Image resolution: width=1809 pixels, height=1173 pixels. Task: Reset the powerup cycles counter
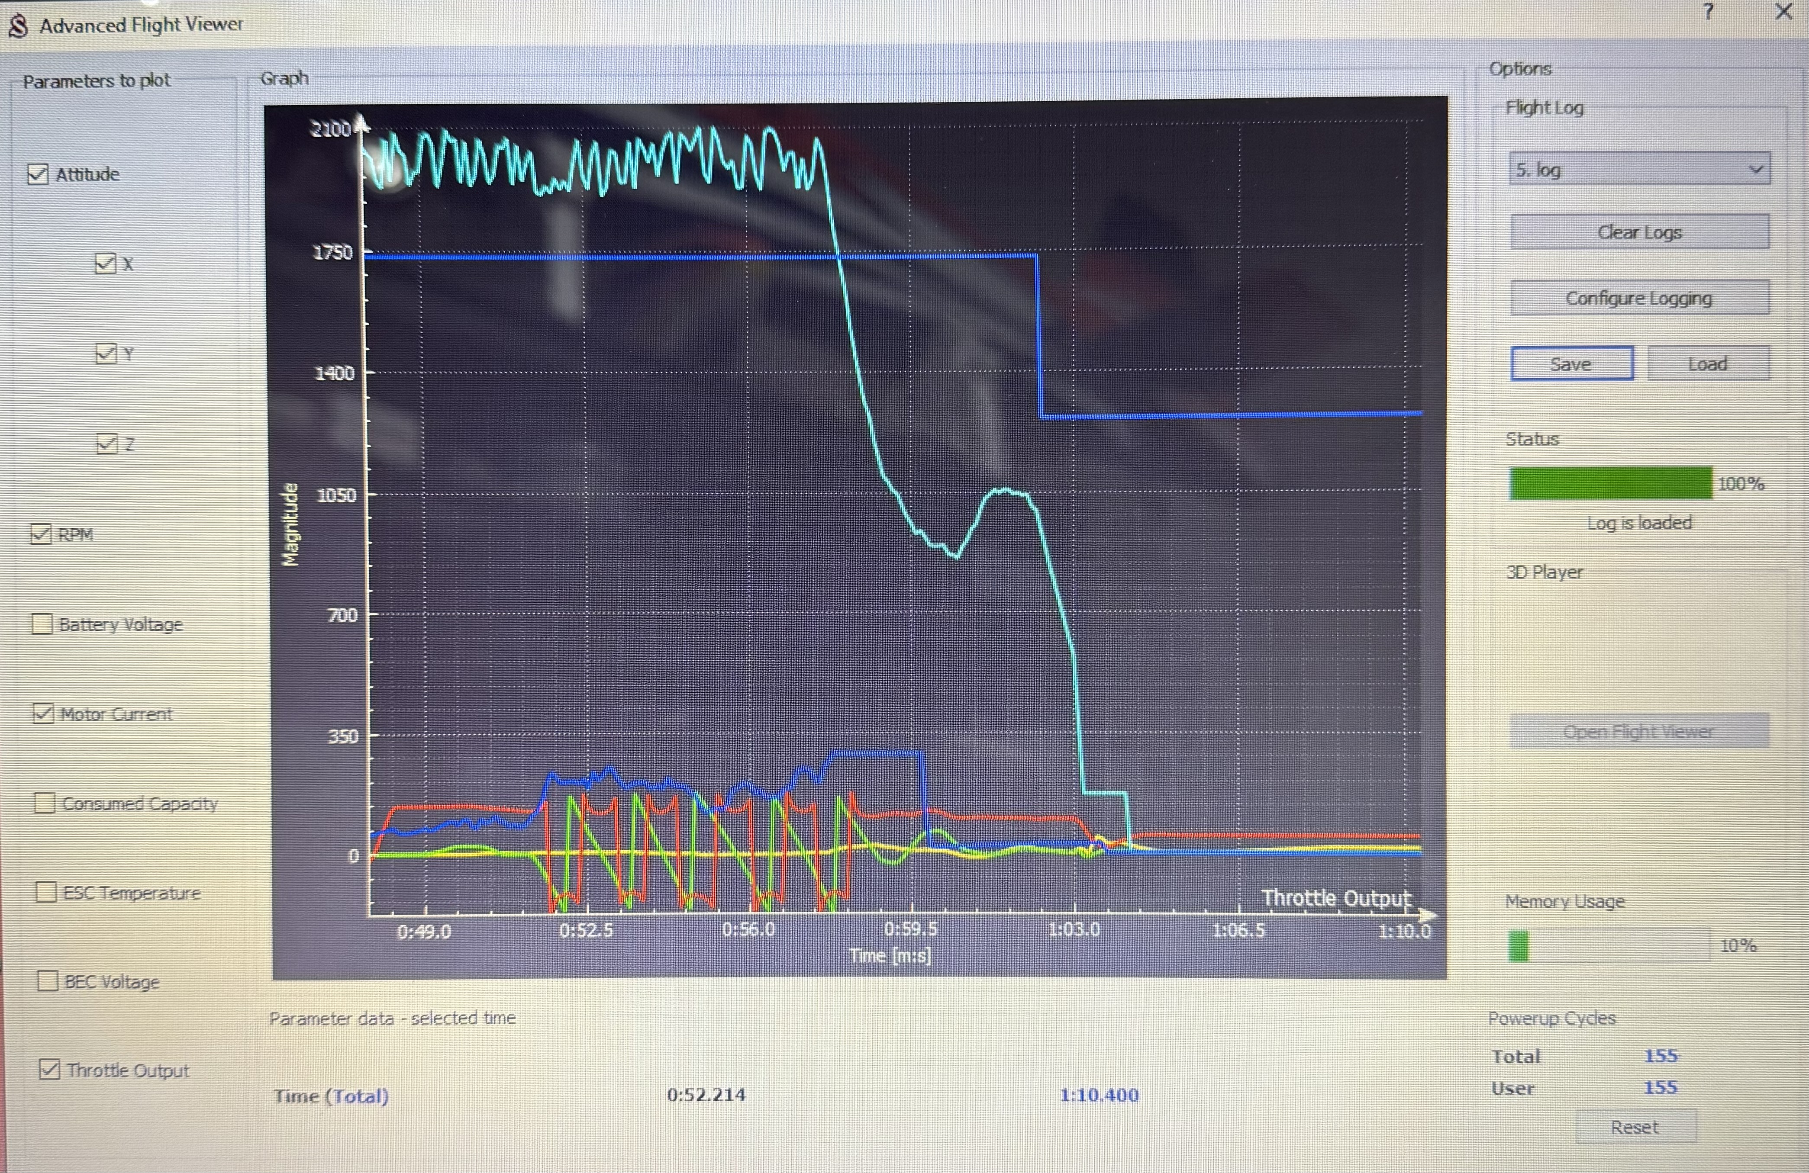coord(1635,1127)
